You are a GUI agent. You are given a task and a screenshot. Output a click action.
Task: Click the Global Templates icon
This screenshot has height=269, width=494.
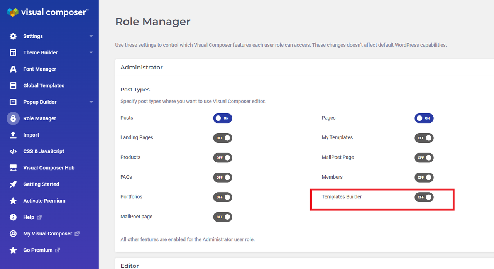pos(13,86)
